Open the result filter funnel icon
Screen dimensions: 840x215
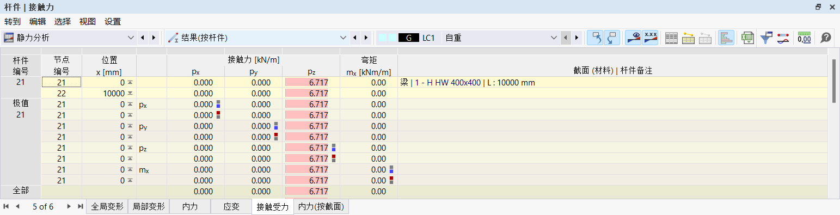(x=766, y=38)
